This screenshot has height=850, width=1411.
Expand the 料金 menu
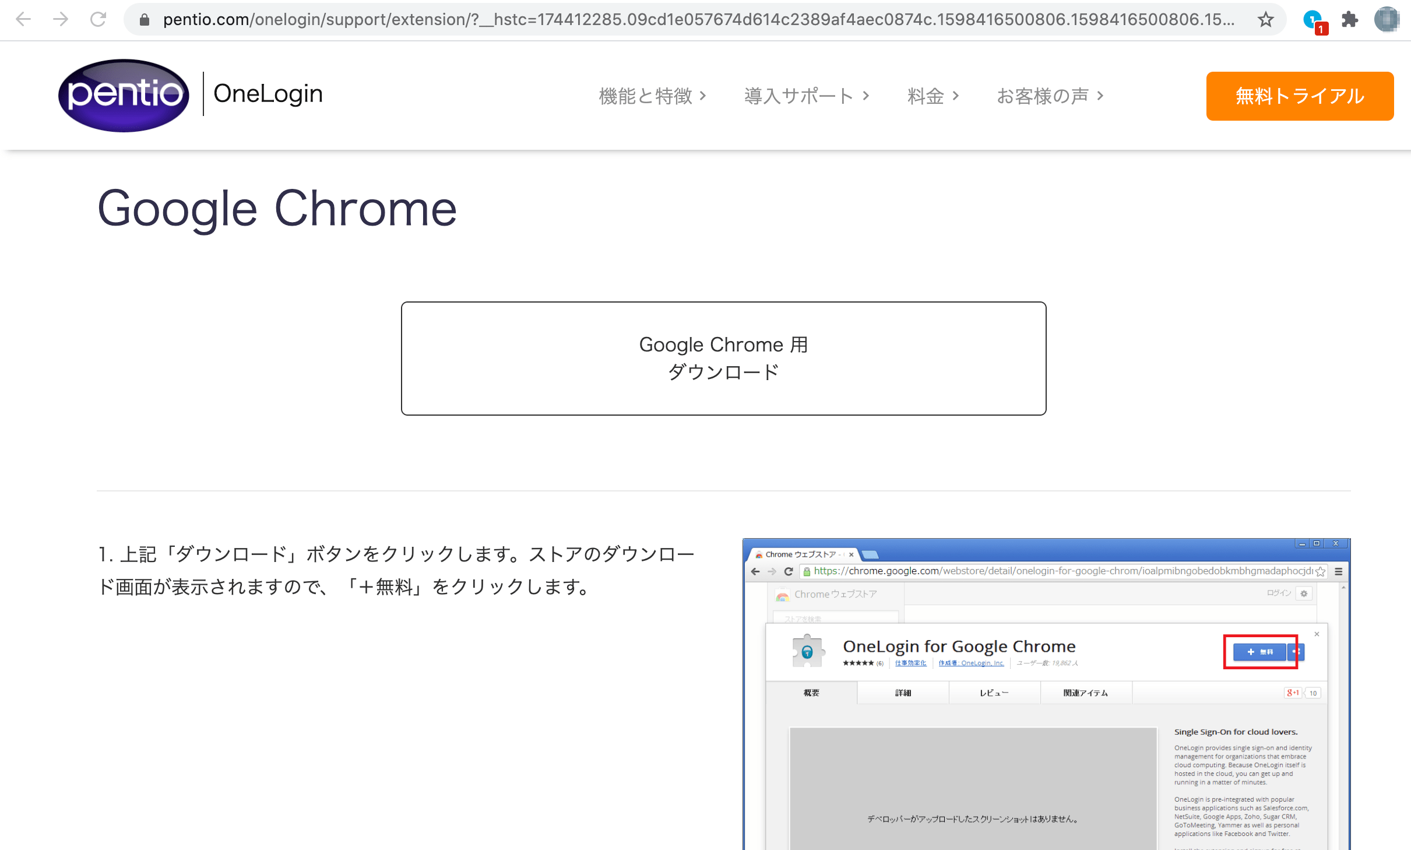click(933, 96)
